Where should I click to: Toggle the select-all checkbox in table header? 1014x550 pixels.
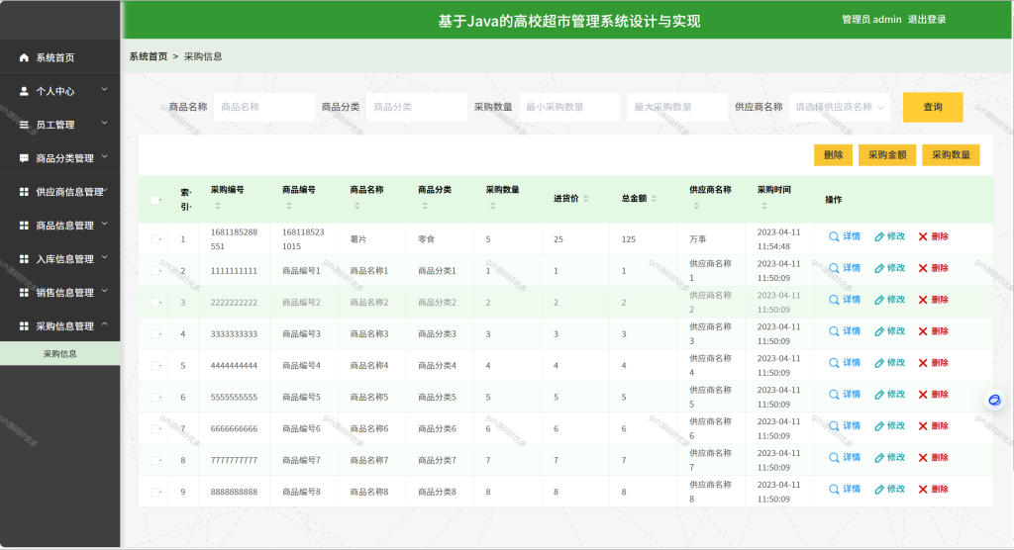[x=155, y=201]
